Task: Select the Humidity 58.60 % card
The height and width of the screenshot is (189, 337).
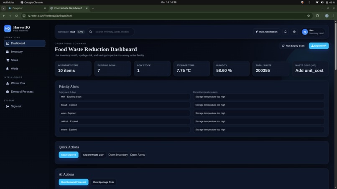Action: [x=231, y=68]
